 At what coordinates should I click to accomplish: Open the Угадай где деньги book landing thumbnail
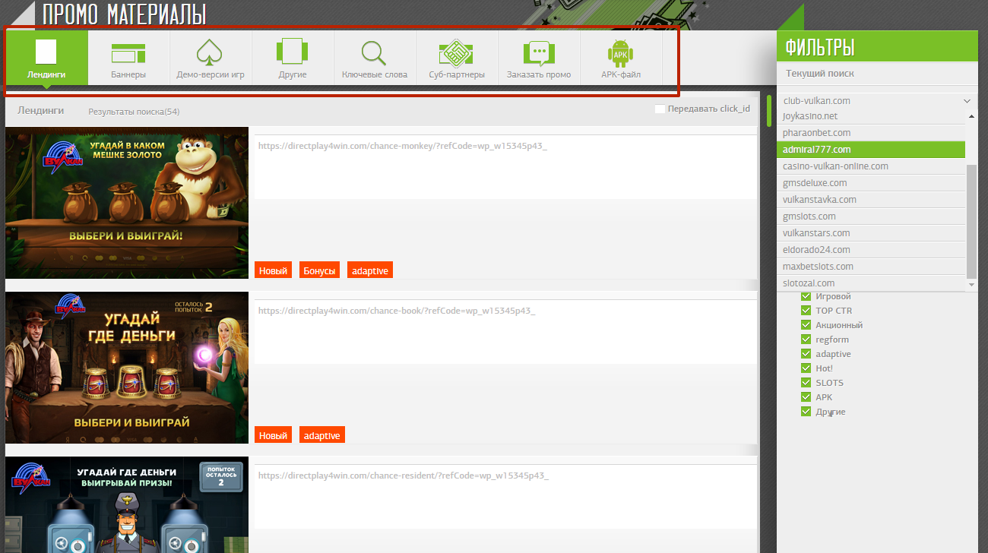point(127,368)
